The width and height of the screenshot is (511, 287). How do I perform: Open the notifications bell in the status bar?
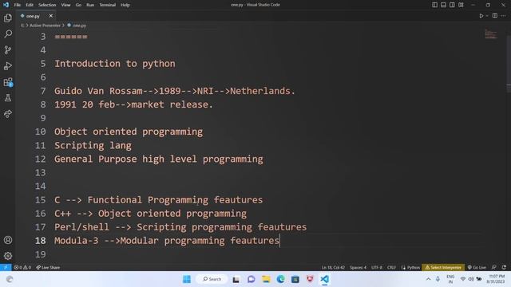coord(504,268)
